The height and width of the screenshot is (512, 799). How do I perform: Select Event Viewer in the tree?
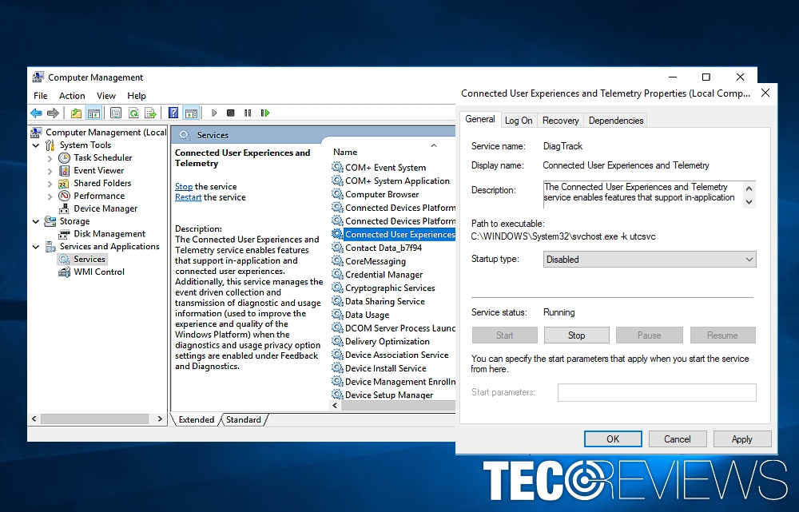click(99, 171)
